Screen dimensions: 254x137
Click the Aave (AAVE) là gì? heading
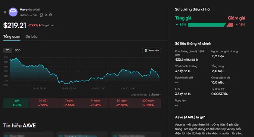pyautogui.click(x=190, y=117)
